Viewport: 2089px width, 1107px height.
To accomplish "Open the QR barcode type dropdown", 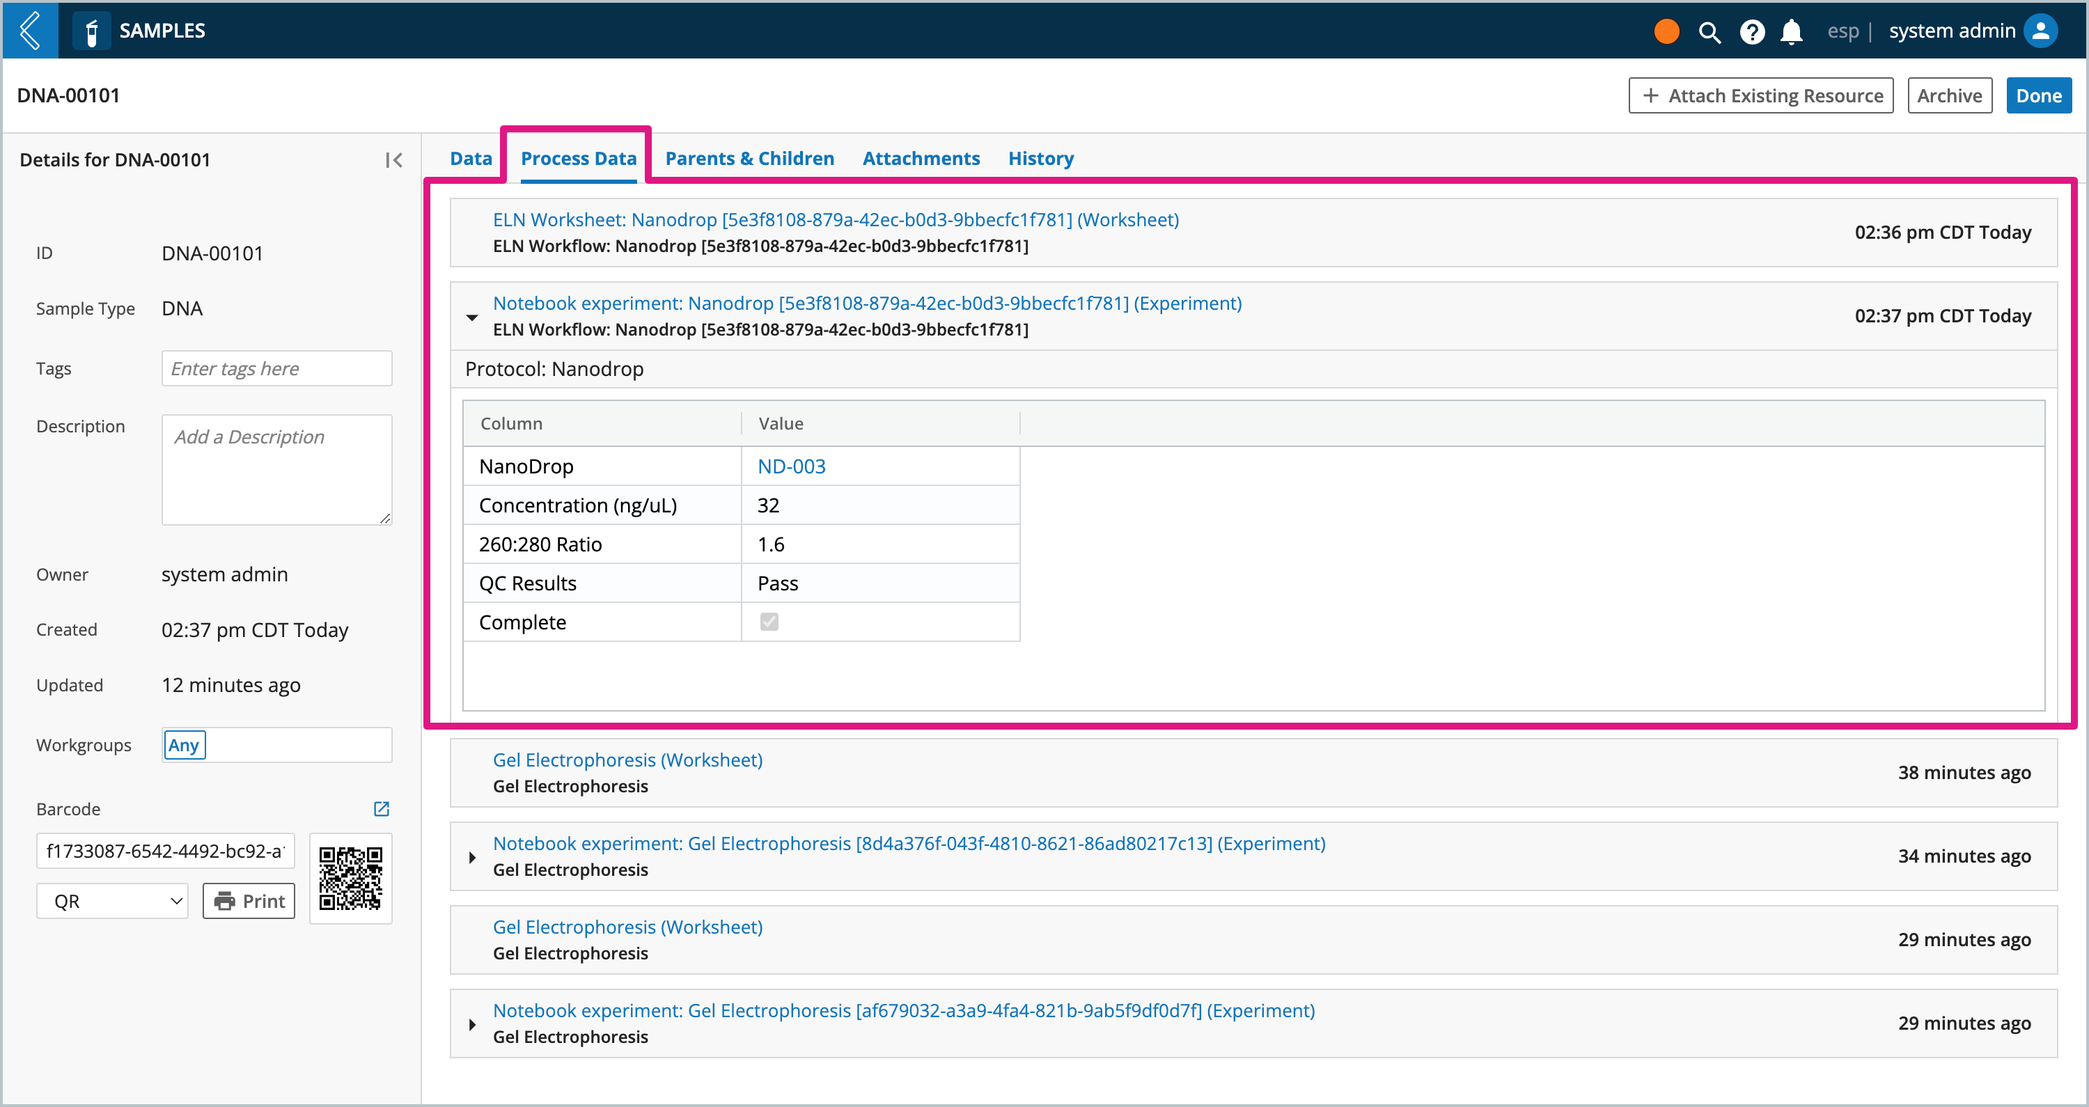I will coord(112,901).
